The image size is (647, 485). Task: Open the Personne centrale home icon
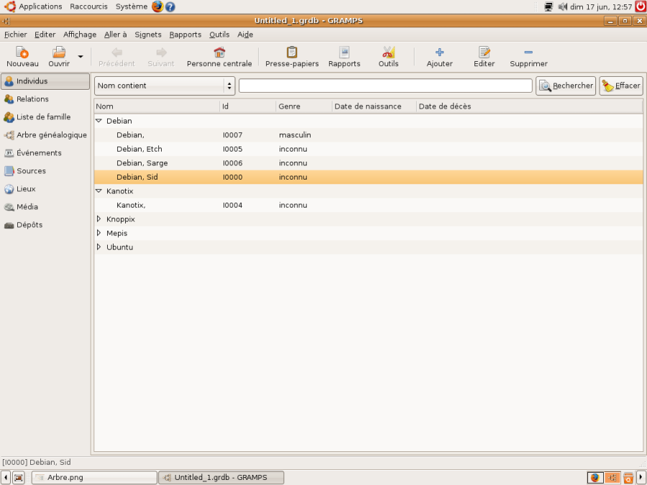click(219, 52)
